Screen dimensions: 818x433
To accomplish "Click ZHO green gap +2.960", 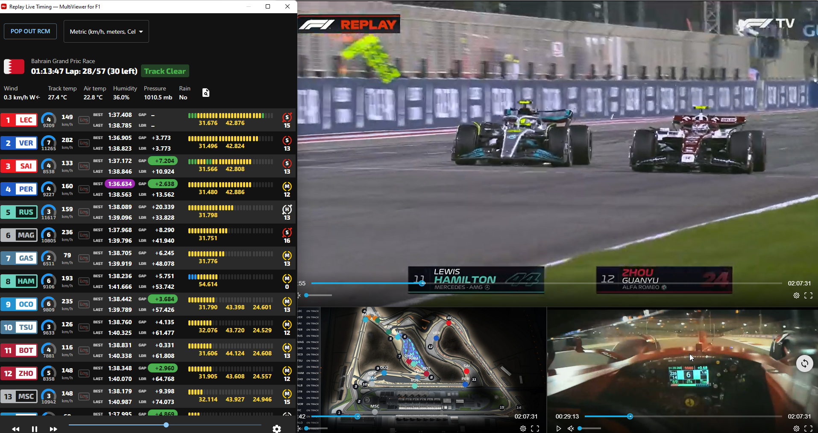I will (163, 368).
